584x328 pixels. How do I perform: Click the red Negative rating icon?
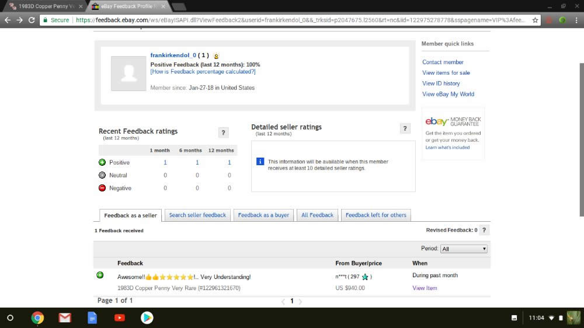102,188
